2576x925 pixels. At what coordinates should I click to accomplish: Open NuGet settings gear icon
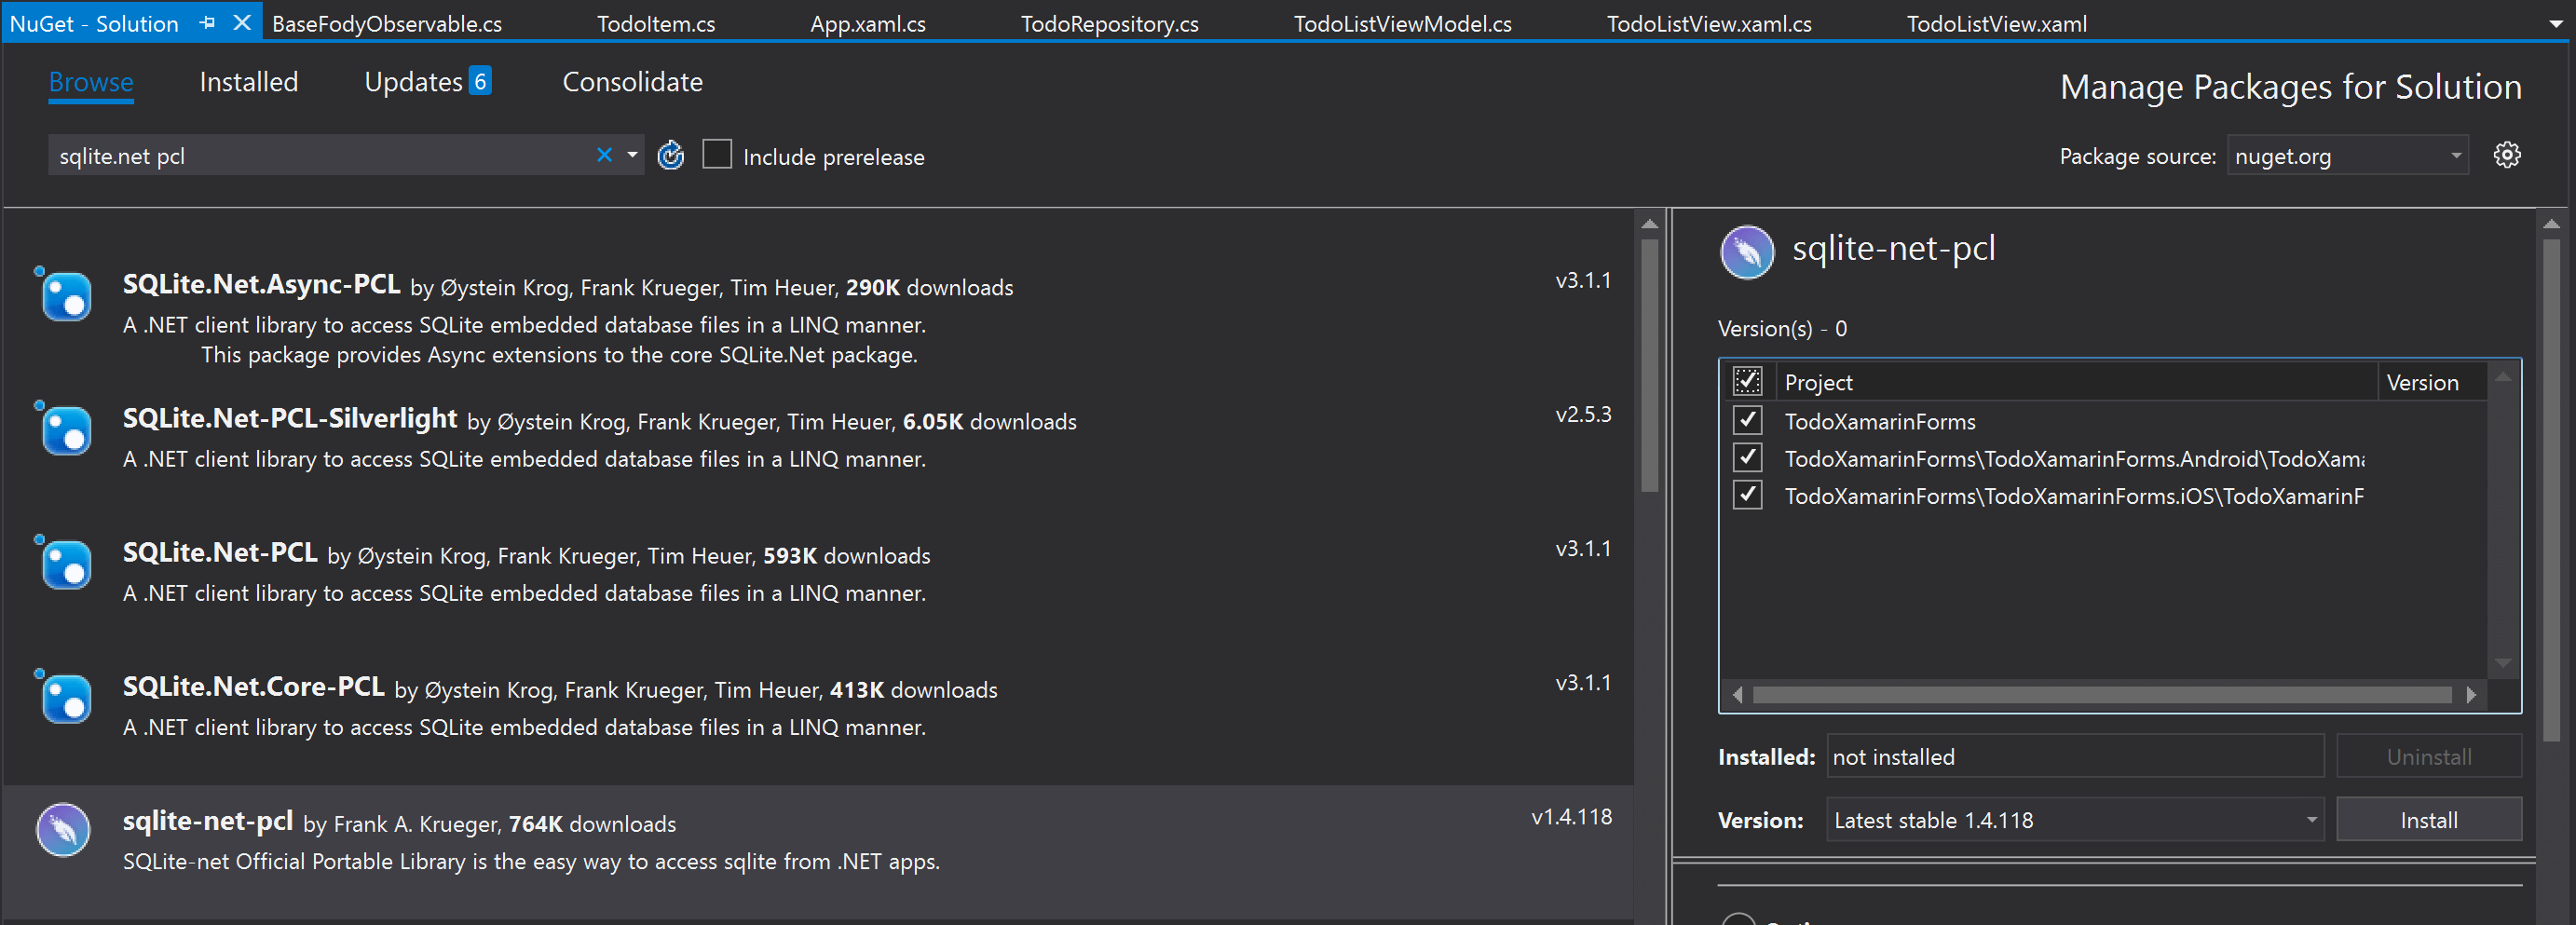pos(2506,155)
